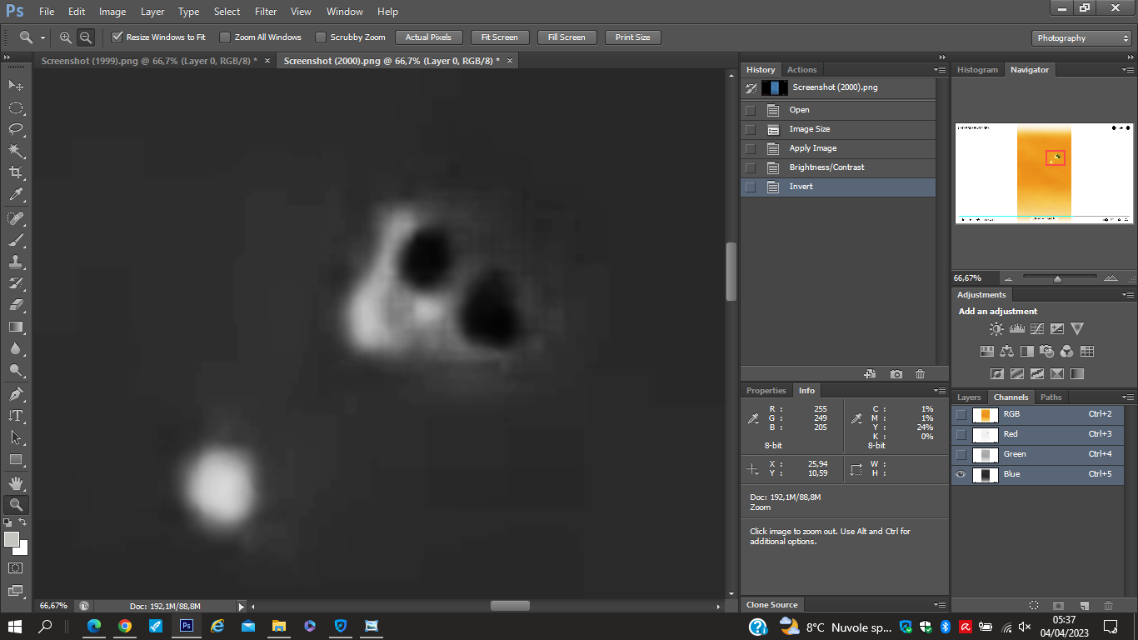Select the Crop tool

[16, 172]
